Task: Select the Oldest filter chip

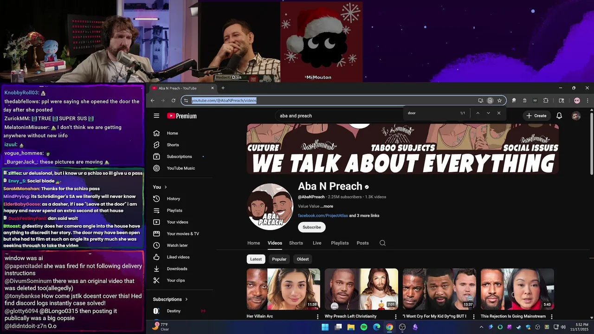Action: click(x=303, y=259)
